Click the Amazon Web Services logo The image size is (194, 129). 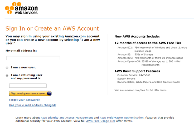click(21, 8)
